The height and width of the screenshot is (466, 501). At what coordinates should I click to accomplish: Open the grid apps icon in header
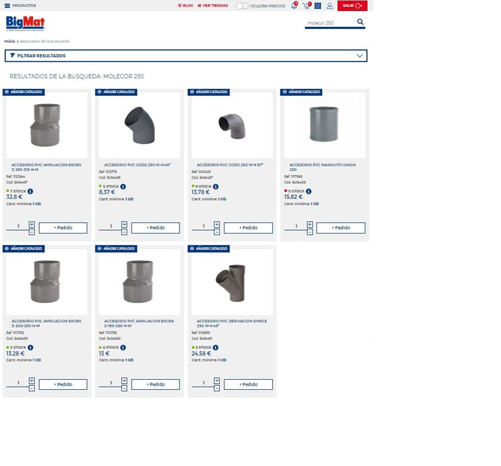pyautogui.click(x=318, y=6)
